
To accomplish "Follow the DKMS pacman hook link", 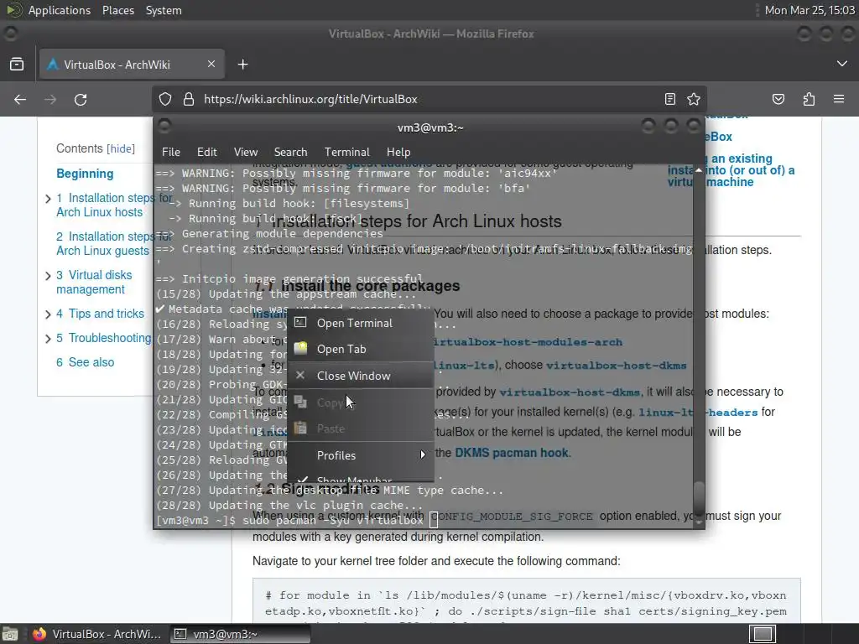I will point(512,453).
